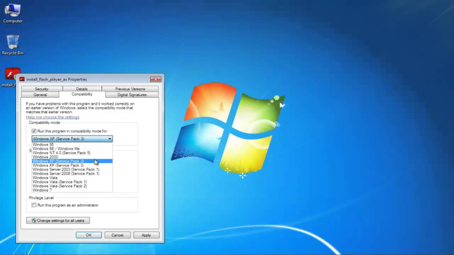Screen dimensions: 454x255
Task: Open the Computer desktop icon
Action: (x=13, y=13)
